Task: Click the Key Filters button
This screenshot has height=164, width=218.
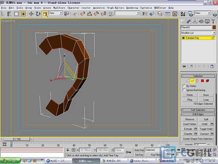Action: [x=157, y=155]
